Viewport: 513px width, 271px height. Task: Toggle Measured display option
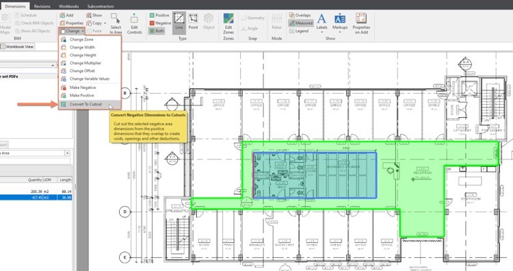tap(301, 23)
